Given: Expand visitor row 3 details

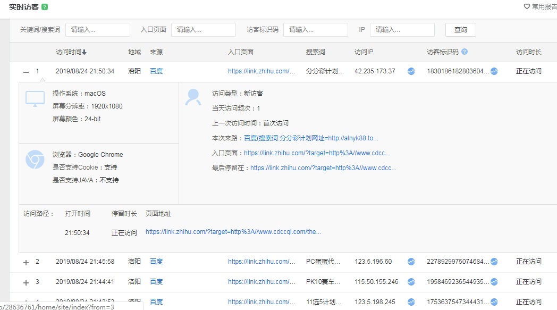Looking at the screenshot, I should [26, 283].
